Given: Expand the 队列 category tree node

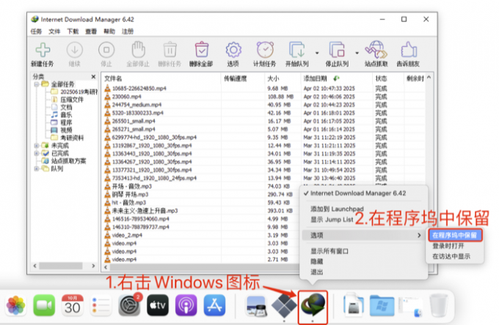Looking at the screenshot, I should point(37,168).
